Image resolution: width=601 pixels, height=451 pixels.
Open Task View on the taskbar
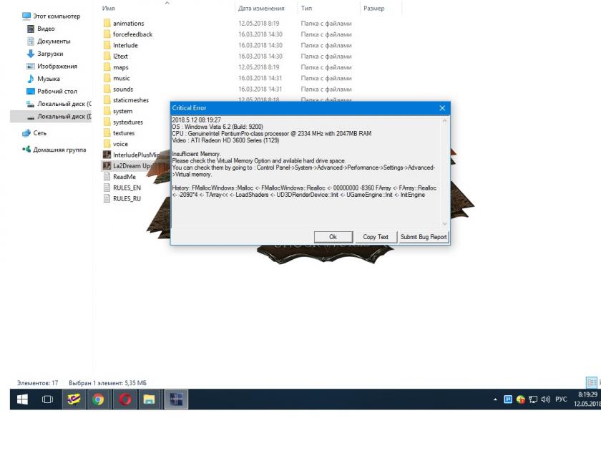click(47, 399)
